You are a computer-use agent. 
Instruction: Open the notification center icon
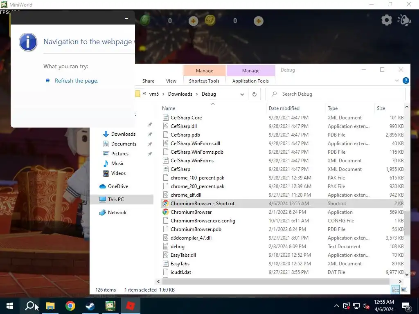click(x=406, y=306)
